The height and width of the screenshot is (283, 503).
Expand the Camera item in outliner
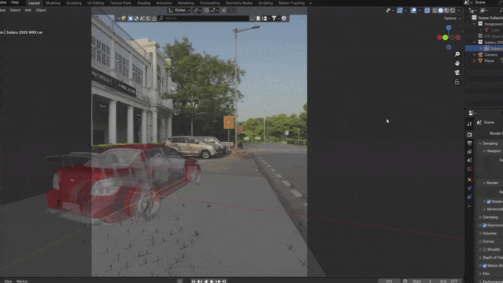pyautogui.click(x=475, y=55)
